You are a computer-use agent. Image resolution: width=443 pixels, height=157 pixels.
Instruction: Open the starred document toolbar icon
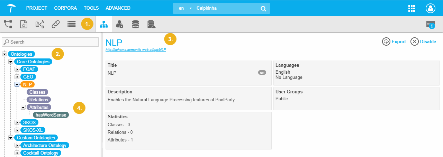(24, 24)
